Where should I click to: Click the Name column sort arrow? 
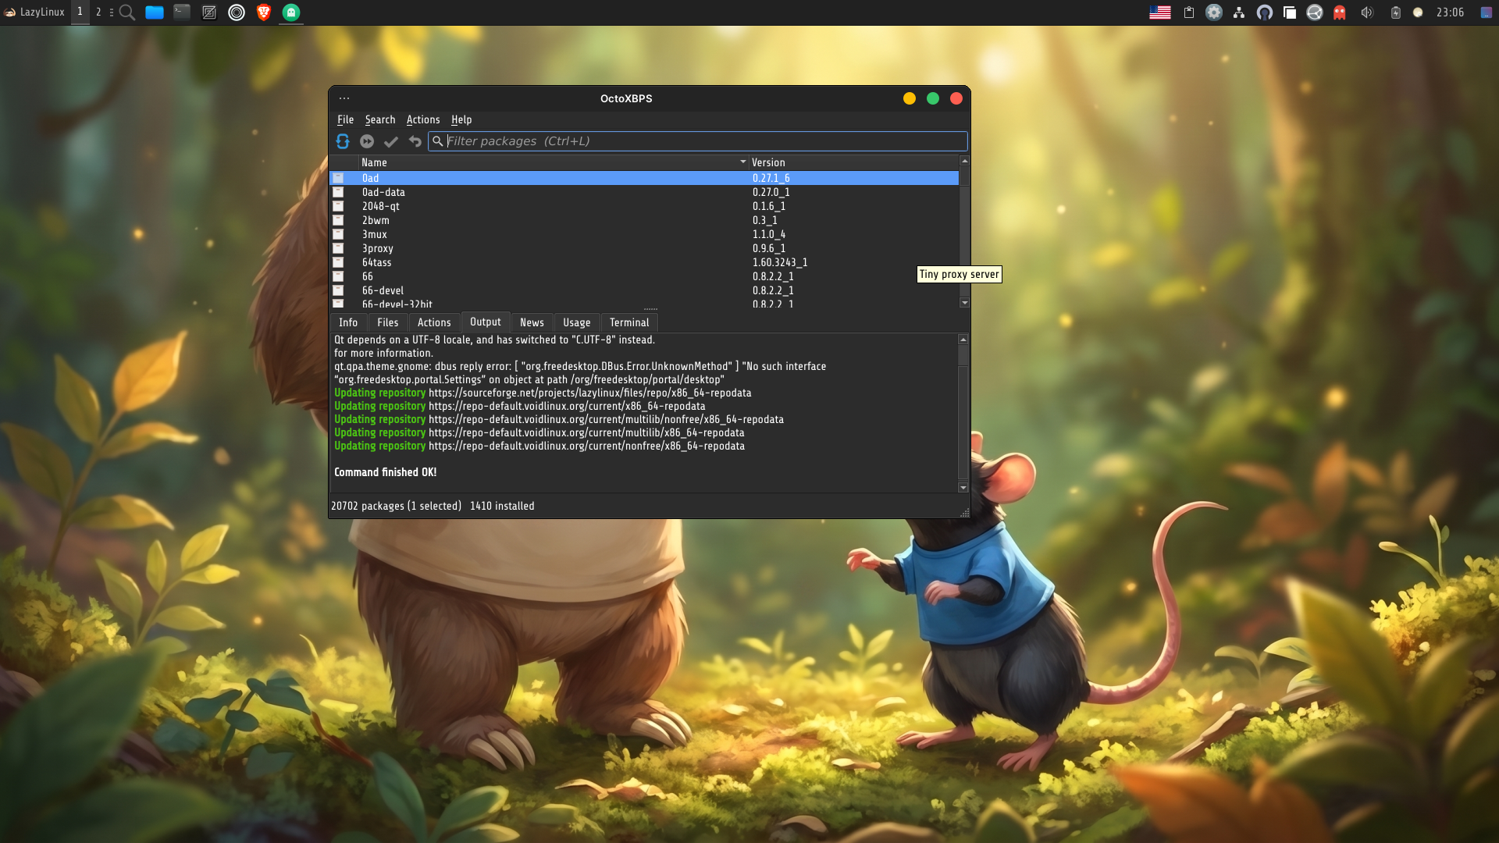coord(743,162)
